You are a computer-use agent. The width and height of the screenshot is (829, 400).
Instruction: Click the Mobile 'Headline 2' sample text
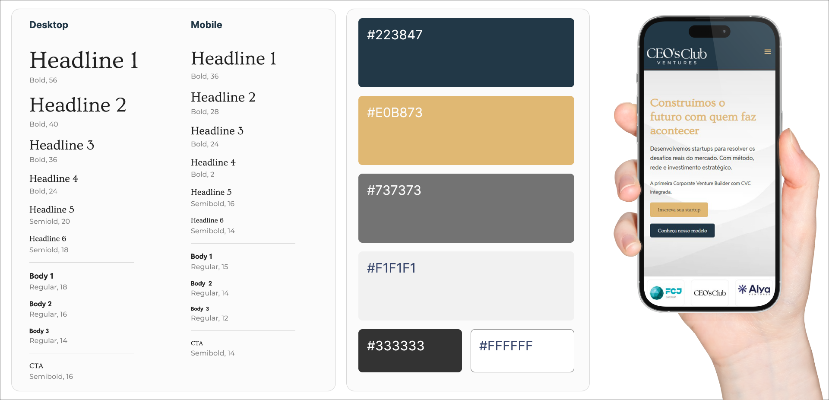click(x=223, y=97)
